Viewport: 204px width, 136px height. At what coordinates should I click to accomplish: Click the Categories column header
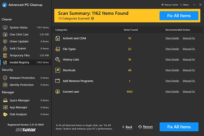61,30
